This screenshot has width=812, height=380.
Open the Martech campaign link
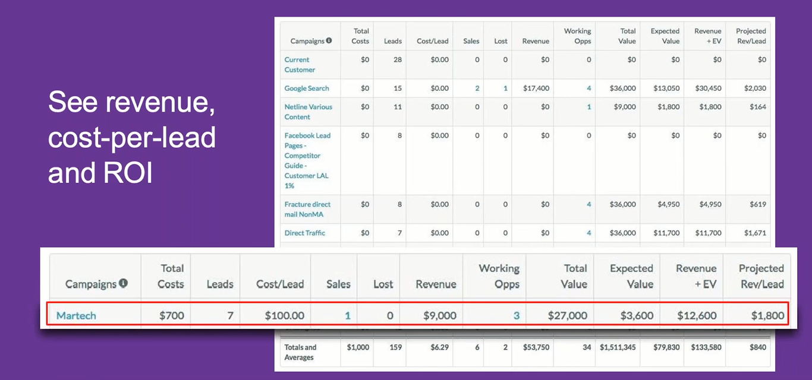point(75,316)
